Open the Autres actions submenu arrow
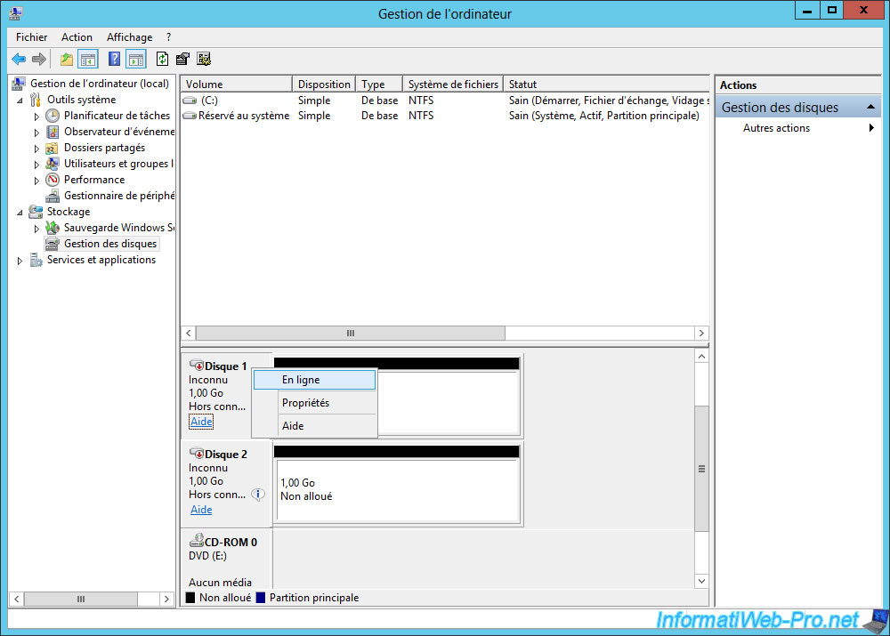This screenshot has width=890, height=636. coord(871,128)
